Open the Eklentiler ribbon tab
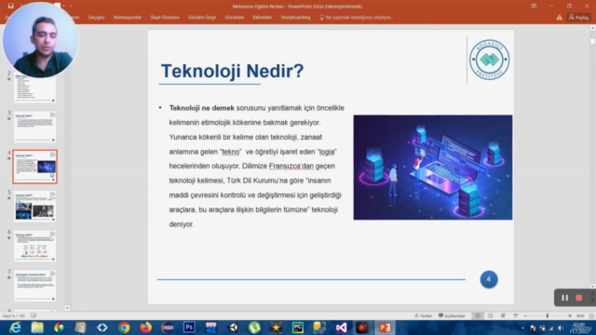 point(263,18)
